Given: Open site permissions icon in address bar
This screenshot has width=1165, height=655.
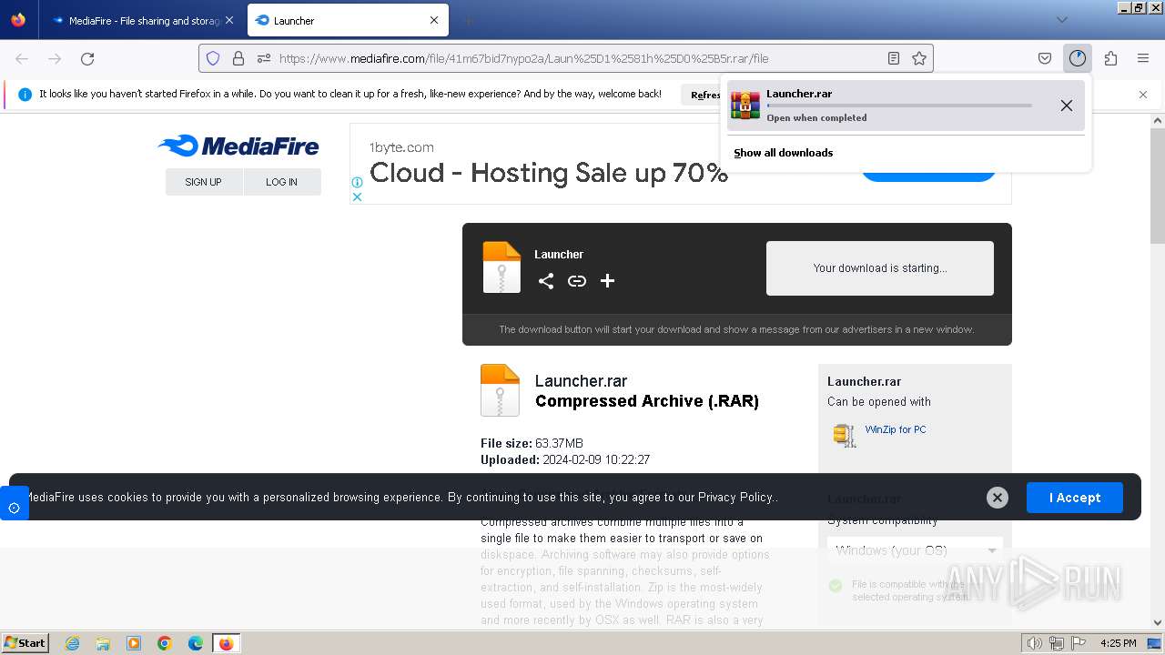Looking at the screenshot, I should pos(264,58).
